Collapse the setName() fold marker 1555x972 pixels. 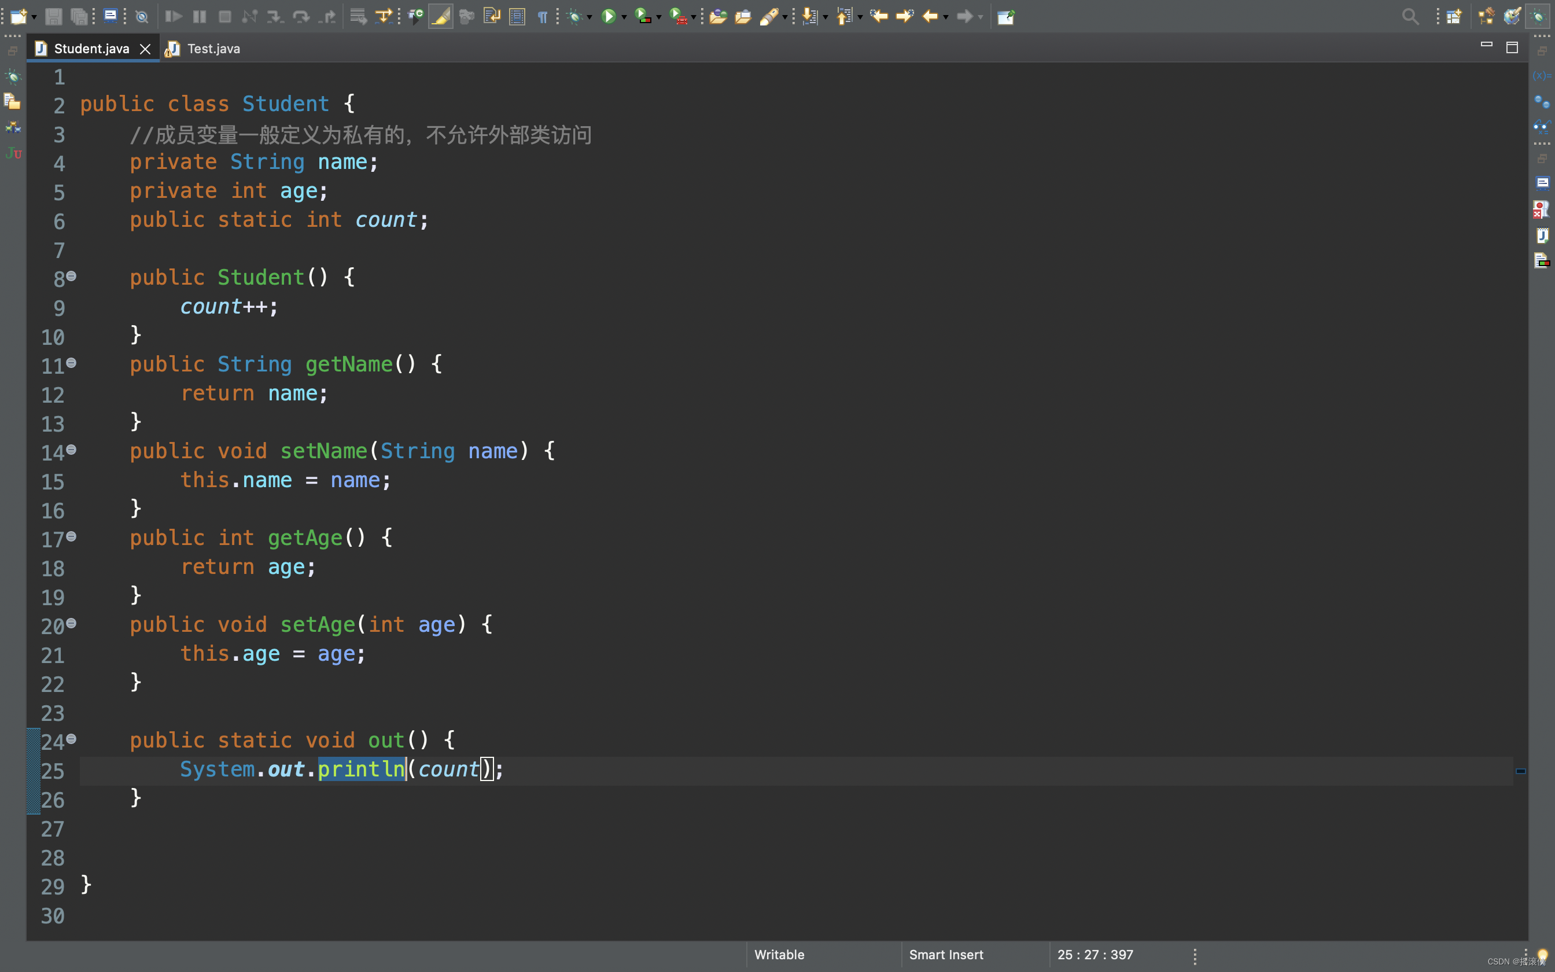(x=71, y=450)
